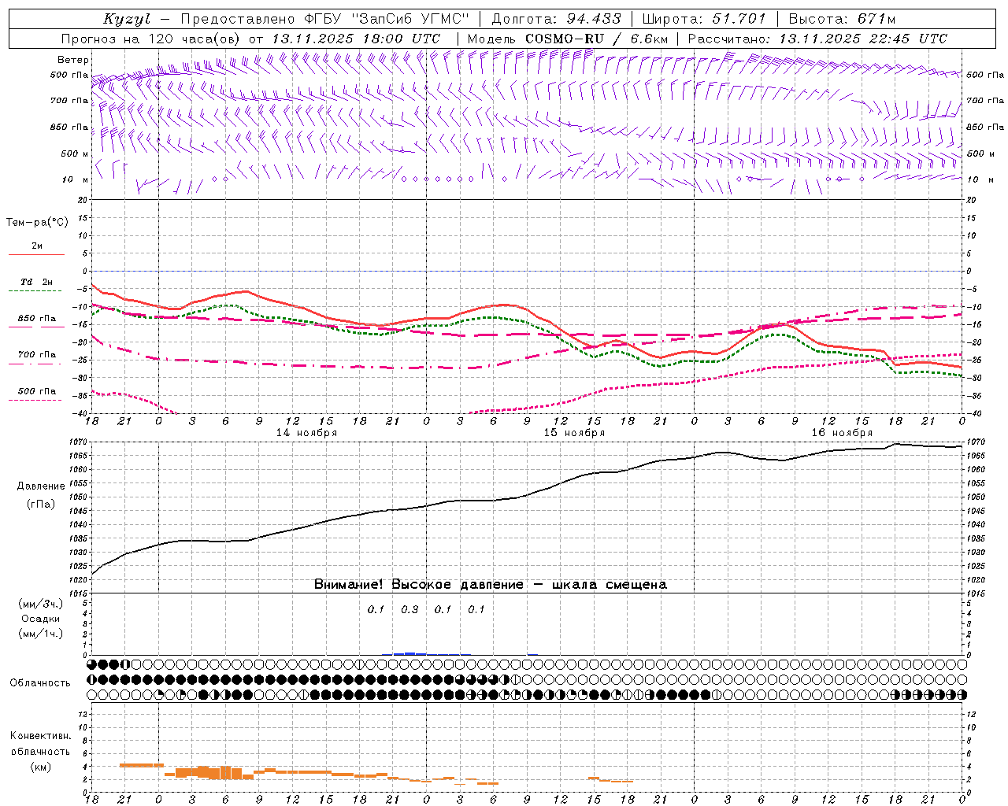Select the 850 гПа legend entry under Td 2м

37,319
